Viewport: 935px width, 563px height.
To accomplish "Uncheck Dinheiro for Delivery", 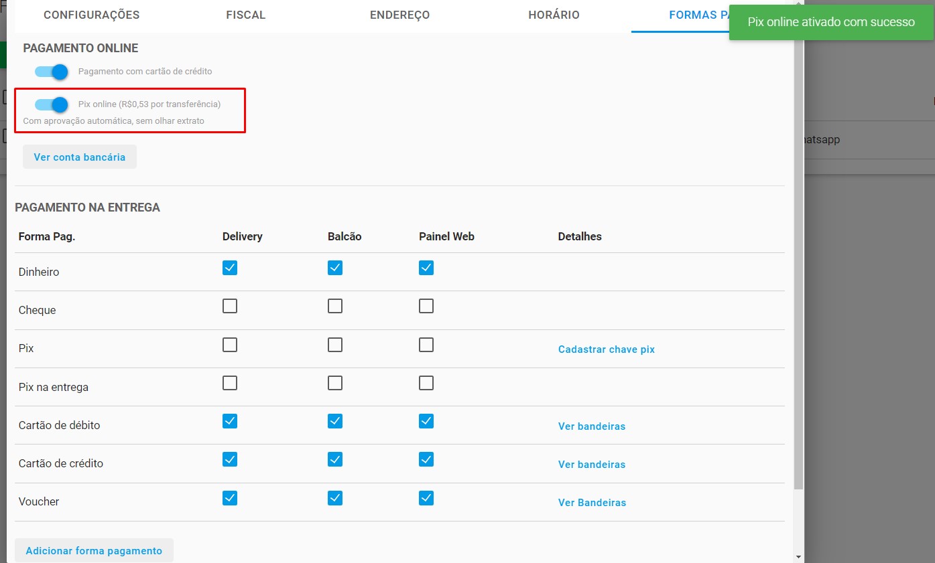I will 230,268.
